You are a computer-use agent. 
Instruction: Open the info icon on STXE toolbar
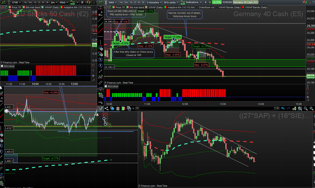point(82,2)
